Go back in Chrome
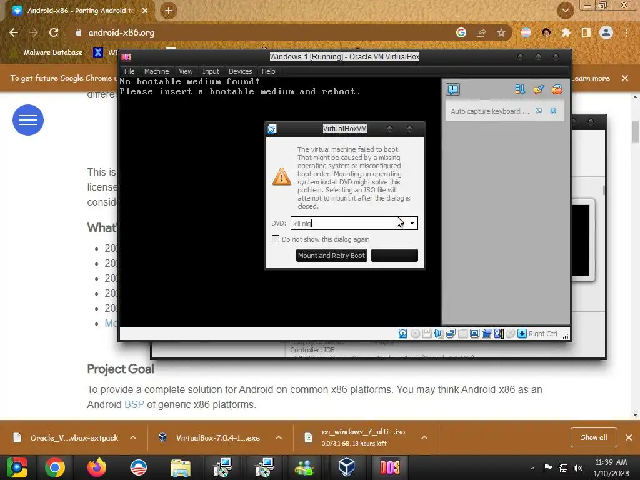The height and width of the screenshot is (480, 640). (14, 32)
